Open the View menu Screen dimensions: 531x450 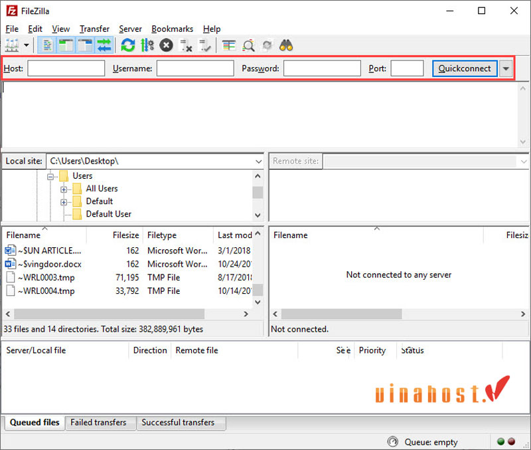tap(61, 29)
